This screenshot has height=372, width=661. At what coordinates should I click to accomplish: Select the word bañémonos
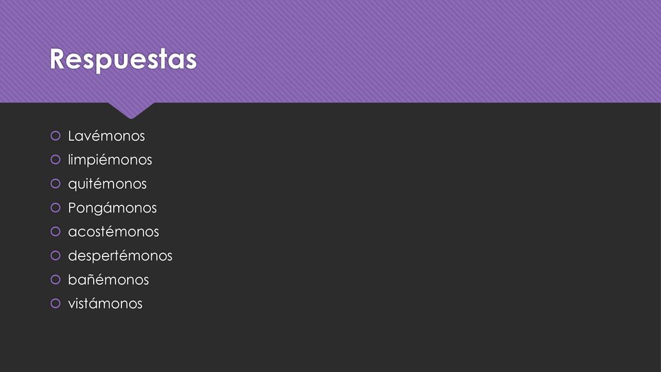pyautogui.click(x=108, y=280)
